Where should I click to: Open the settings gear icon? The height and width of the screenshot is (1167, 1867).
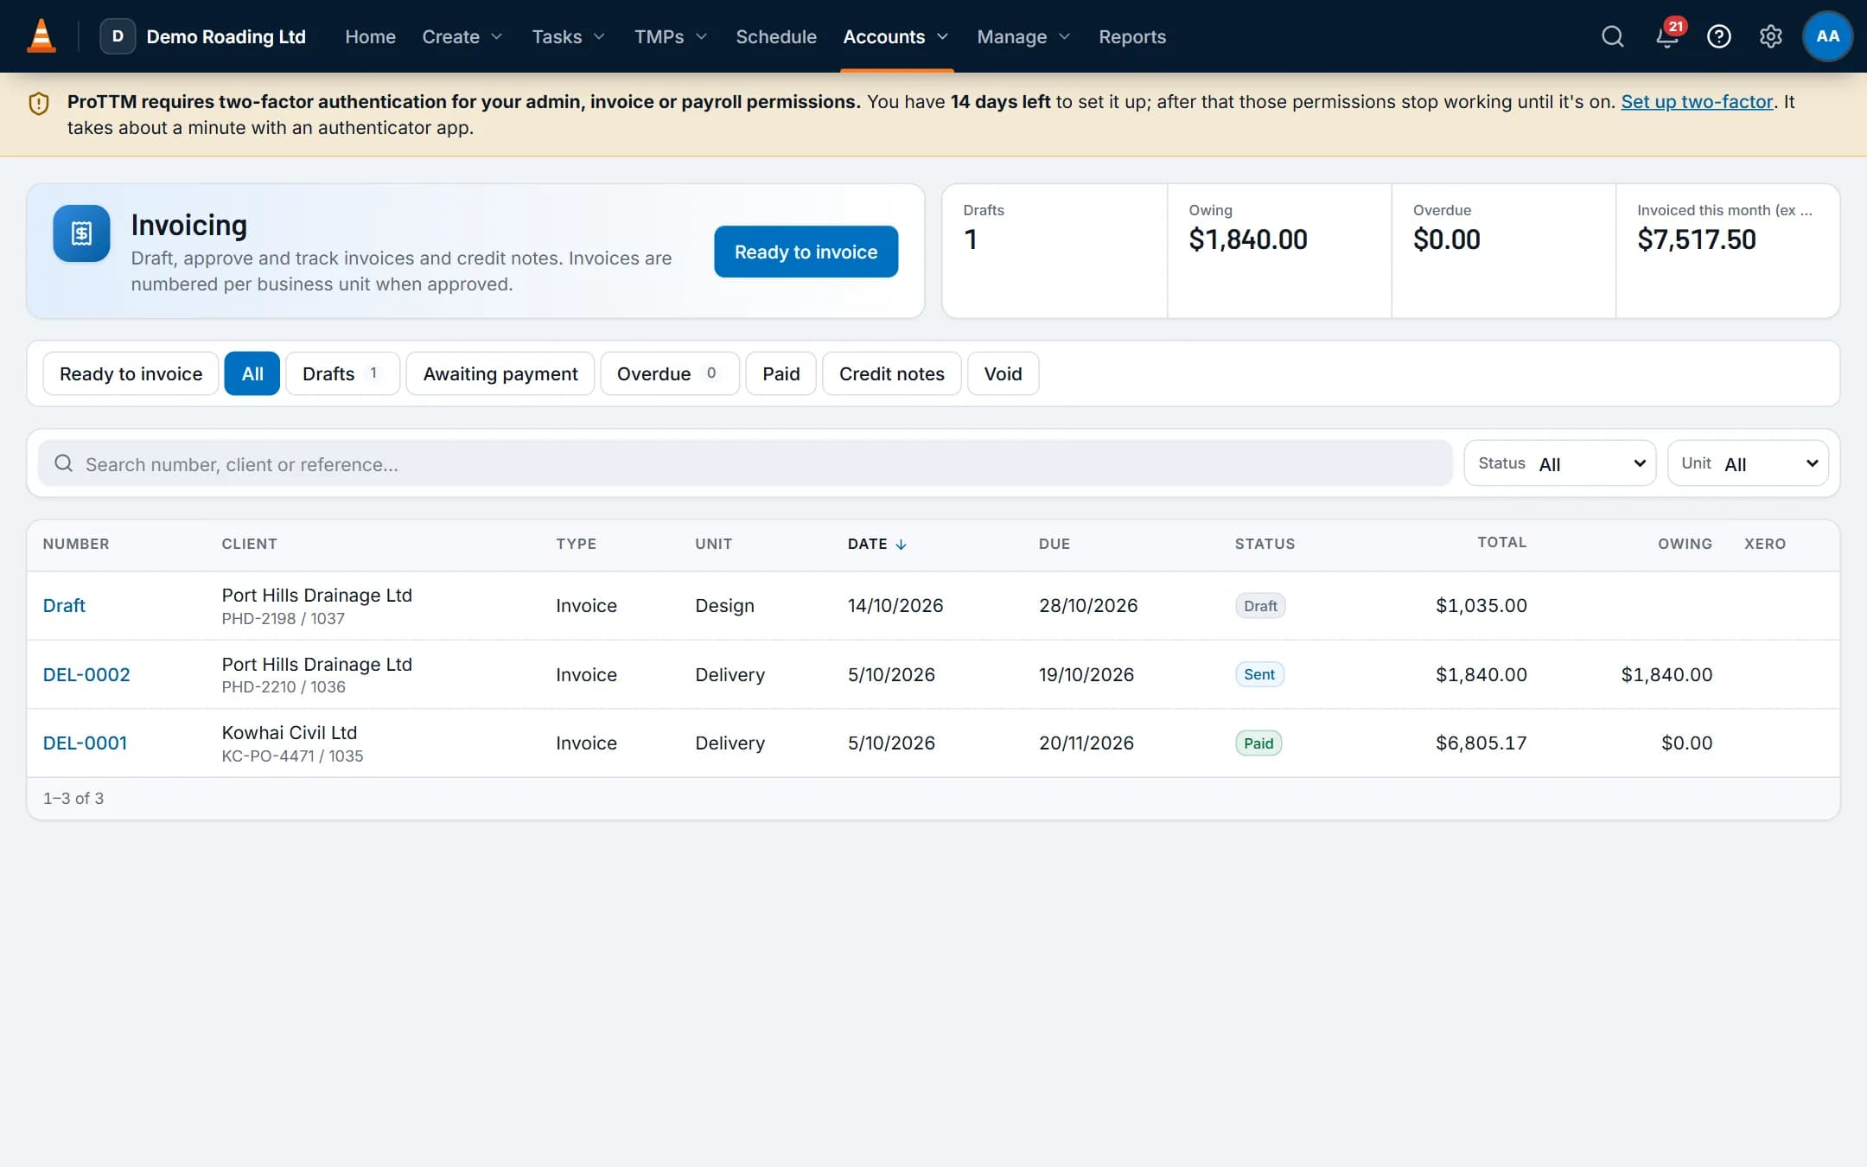1770,36
